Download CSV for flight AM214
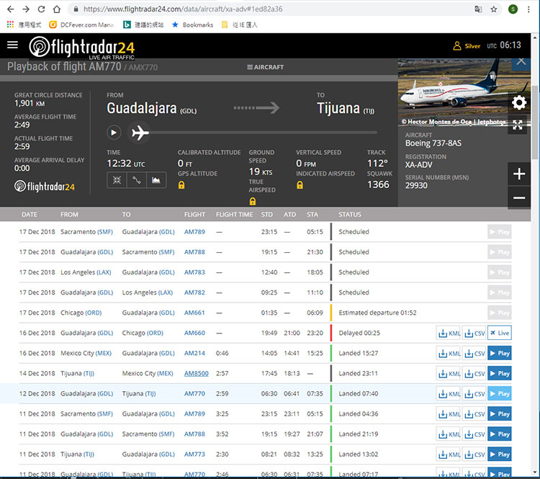Image resolution: width=540 pixels, height=479 pixels. (474, 354)
